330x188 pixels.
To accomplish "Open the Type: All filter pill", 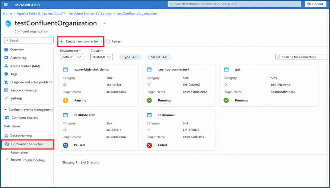I will click(130, 57).
